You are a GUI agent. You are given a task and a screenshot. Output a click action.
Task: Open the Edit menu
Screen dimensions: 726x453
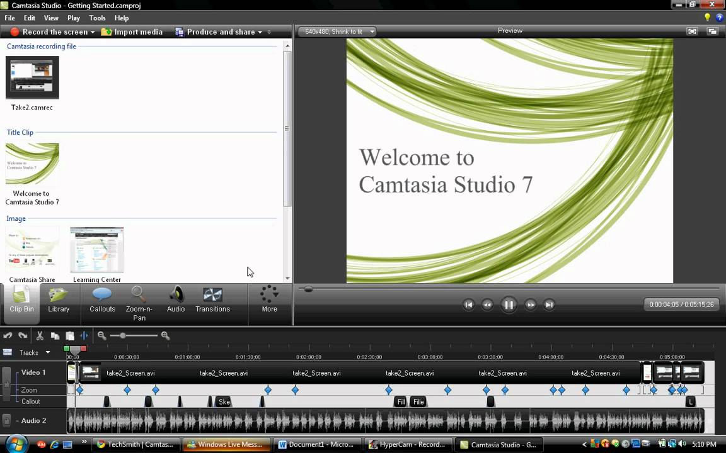point(30,18)
